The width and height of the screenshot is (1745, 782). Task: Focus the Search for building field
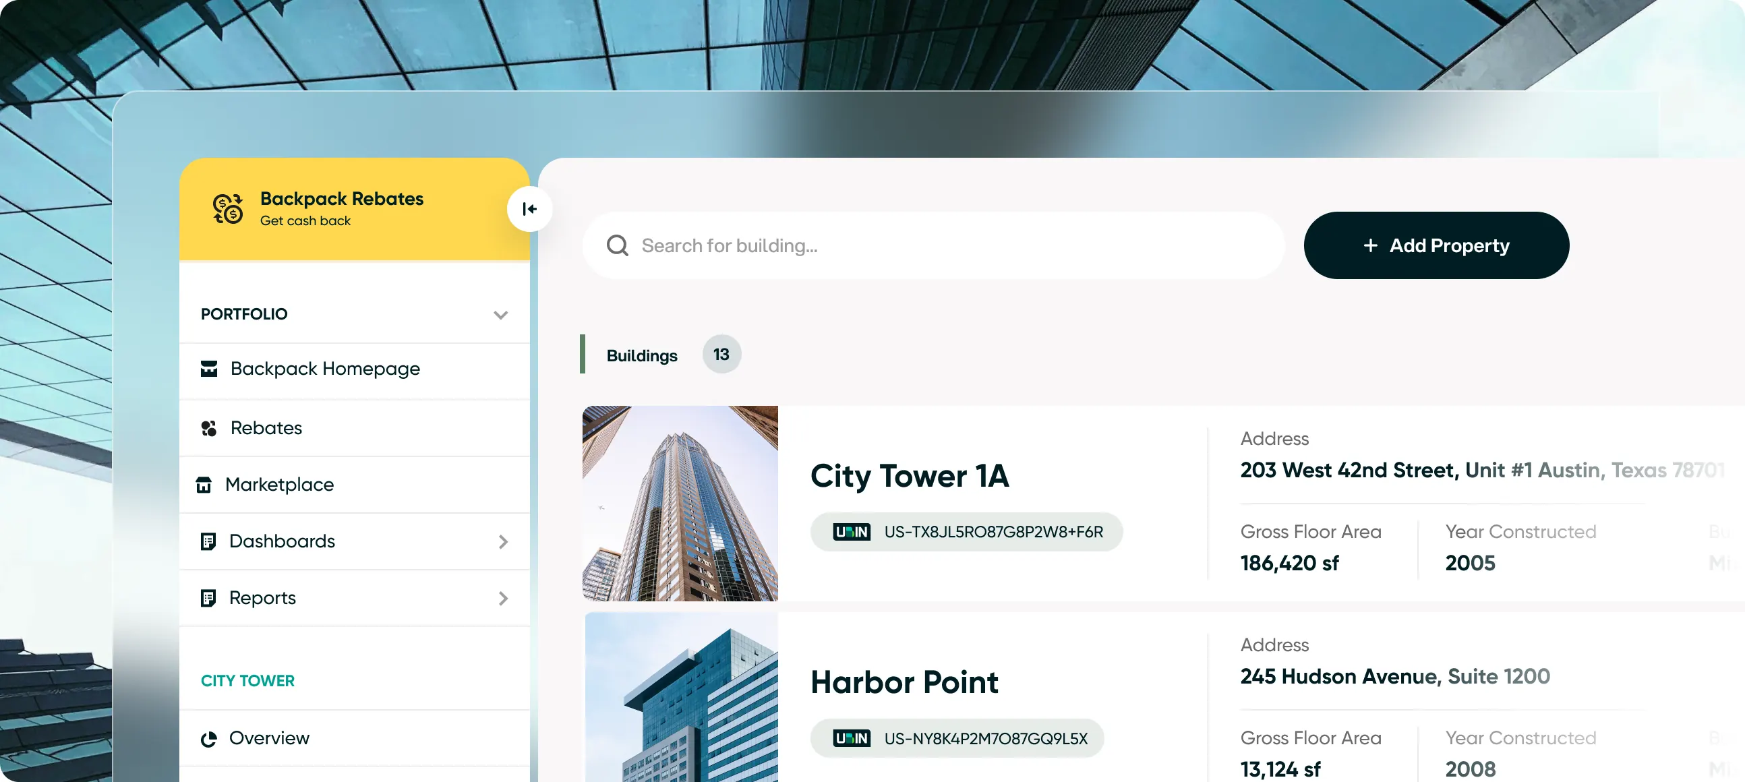coord(933,245)
